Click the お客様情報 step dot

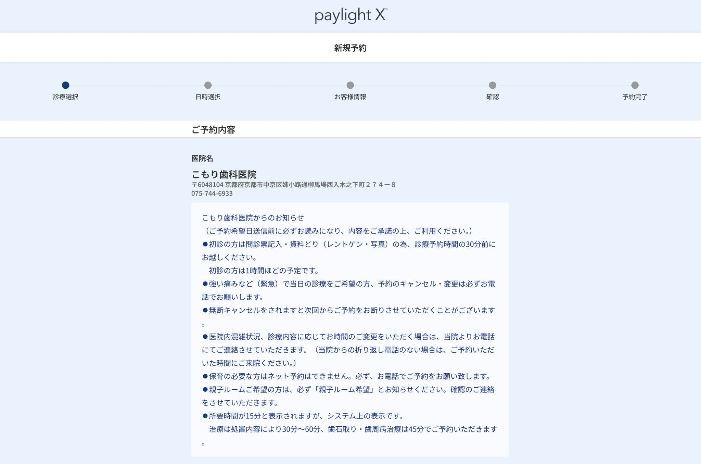[x=350, y=85]
